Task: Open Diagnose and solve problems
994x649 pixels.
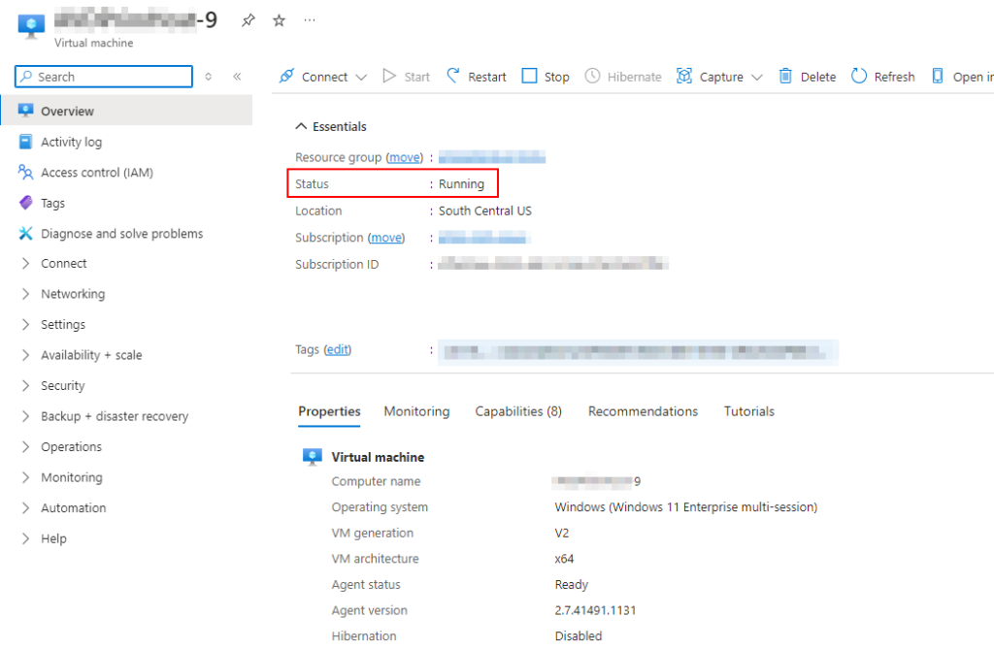Action: (x=121, y=234)
